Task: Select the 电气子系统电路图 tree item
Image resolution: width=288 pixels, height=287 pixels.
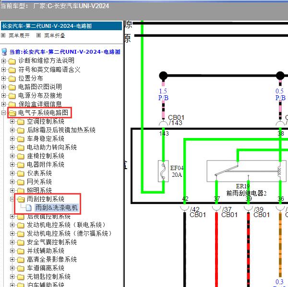Action: click(43, 113)
